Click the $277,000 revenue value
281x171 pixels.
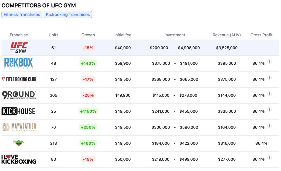227,159
